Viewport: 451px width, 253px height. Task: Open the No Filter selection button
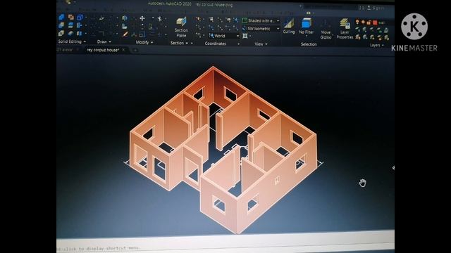coord(306,27)
